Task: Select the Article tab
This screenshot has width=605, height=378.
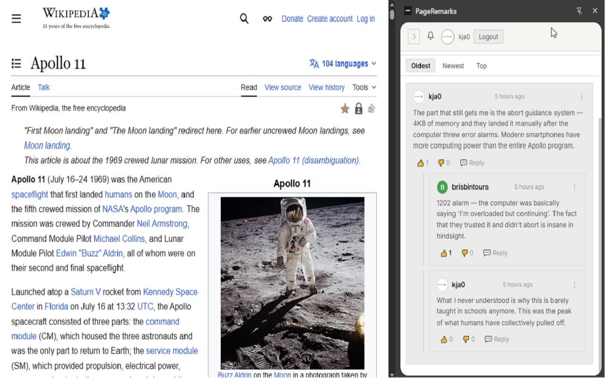Action: coord(20,87)
